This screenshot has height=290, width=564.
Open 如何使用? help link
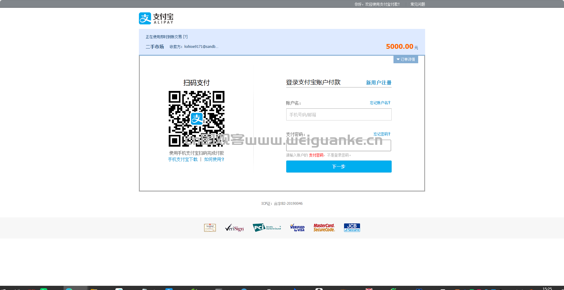tap(214, 159)
